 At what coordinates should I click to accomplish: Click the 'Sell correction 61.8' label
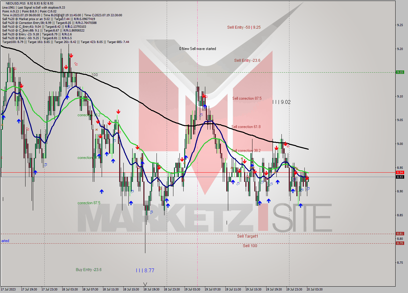tap(246, 127)
